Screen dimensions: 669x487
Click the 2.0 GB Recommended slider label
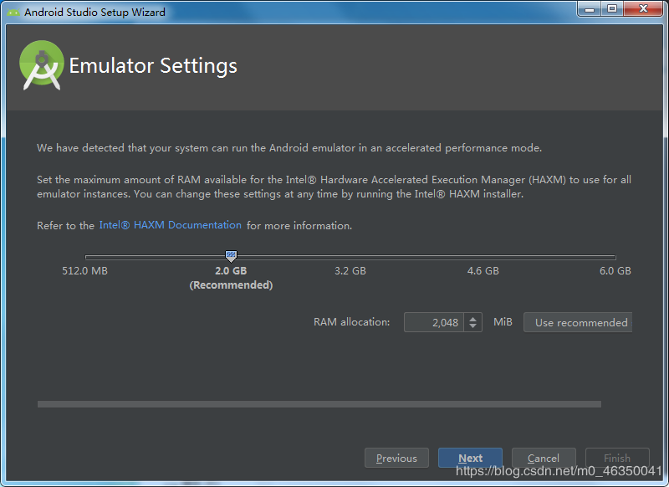click(231, 277)
